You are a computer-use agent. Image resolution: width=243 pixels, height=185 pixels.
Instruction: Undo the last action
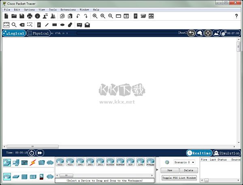78,16
